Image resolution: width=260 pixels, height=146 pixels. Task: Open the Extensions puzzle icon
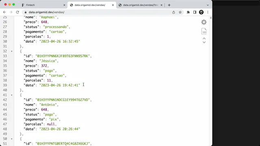click(x=188, y=12)
